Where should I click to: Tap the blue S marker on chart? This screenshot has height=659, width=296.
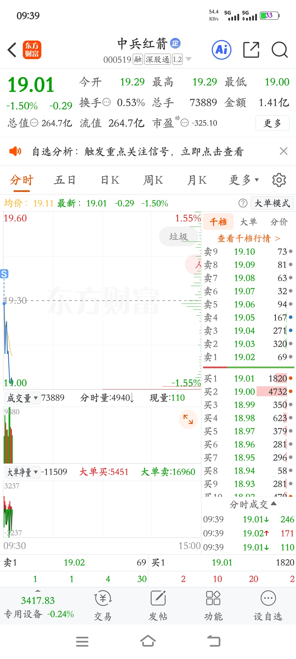pos(4,274)
